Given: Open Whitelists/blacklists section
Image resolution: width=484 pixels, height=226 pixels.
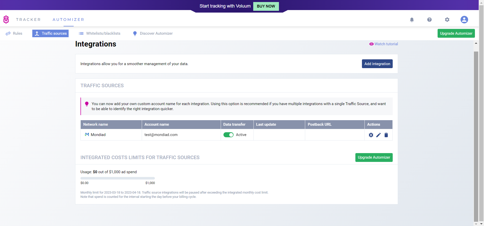Looking at the screenshot, I should 100,33.
